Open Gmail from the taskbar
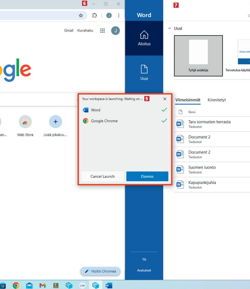This screenshot has width=250, height=289. pyautogui.click(x=42, y=285)
